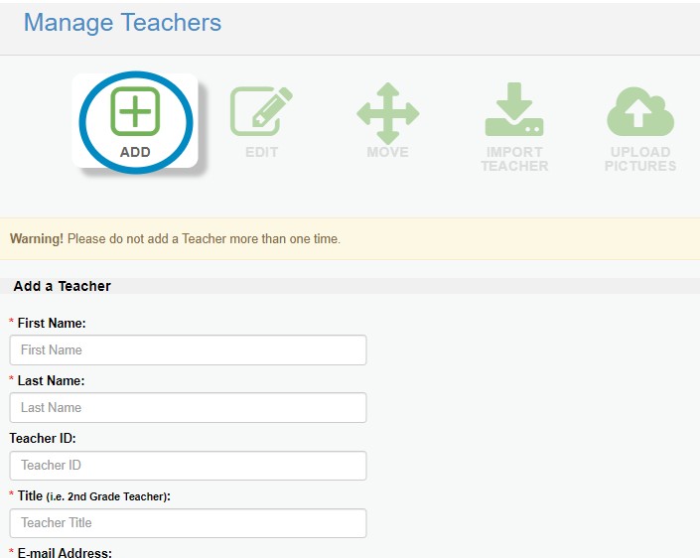Viewport: 700px width, 558px height.
Task: Select the 'Teacher ID:' field label
Action: 43,439
